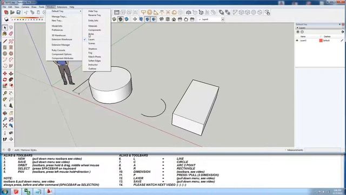Screen dimensions: 346x195
Task: Click the Details arrow in Layers panel
Action: click(x=342, y=32)
